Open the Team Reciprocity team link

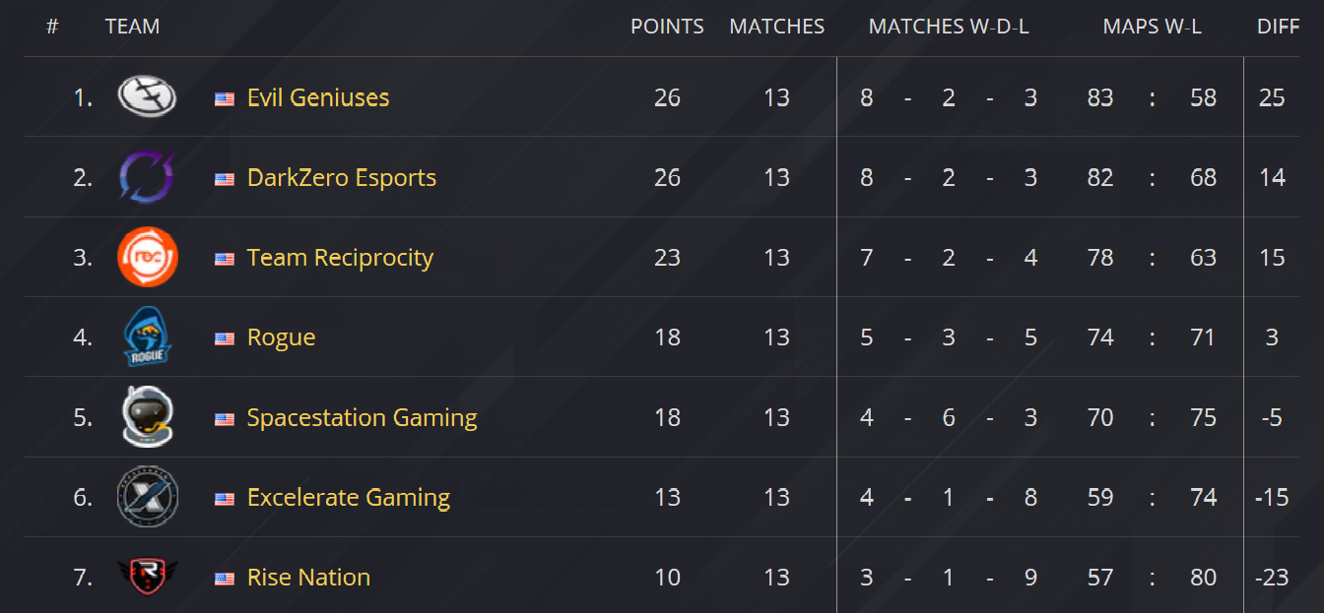(340, 258)
